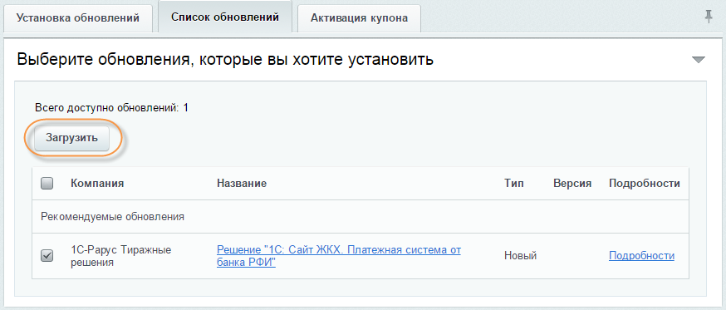Click the Версия column header
The image size is (726, 310).
tap(572, 184)
